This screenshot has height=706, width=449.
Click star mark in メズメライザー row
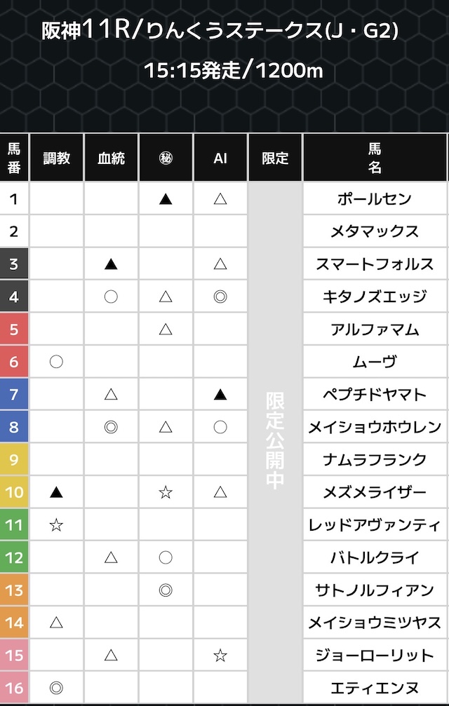pos(166,492)
